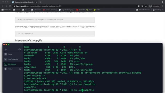
Task: Click the search icon next to History
Action: coord(20,69)
